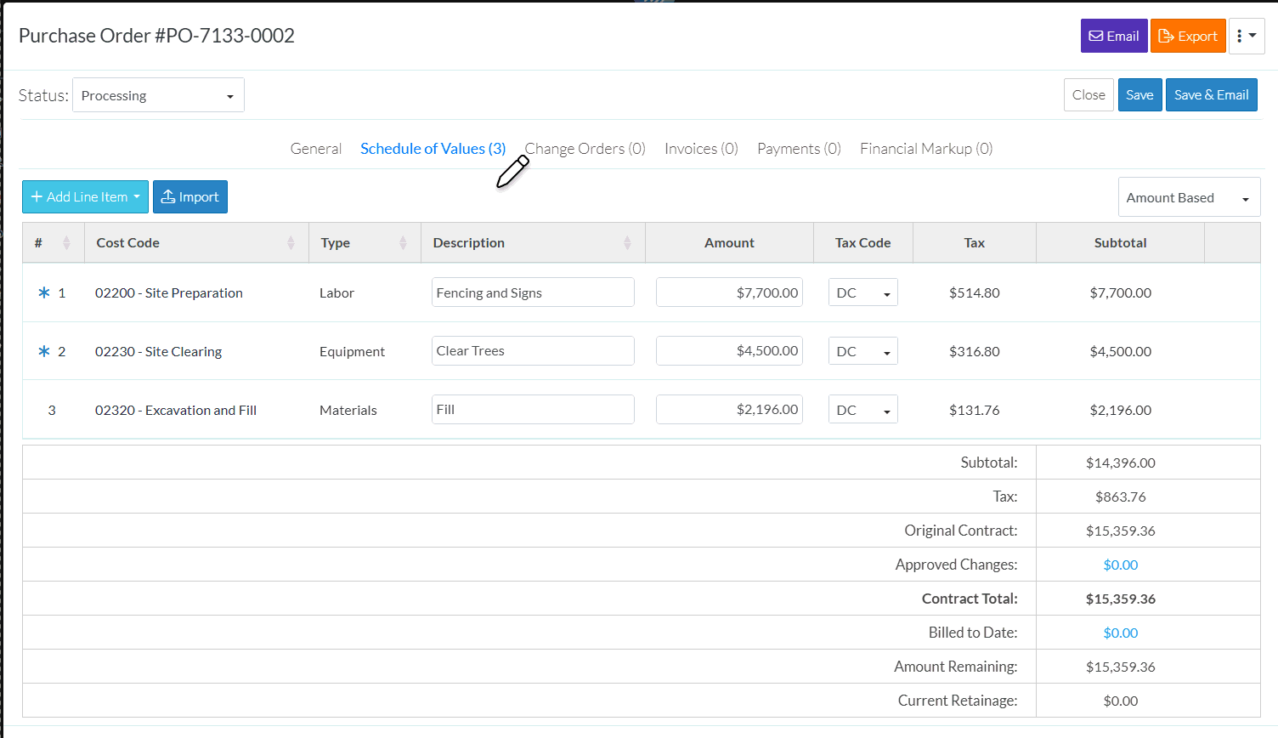This screenshot has height=738, width=1278.
Task: Click the $131.76 tax value
Action: tap(975, 410)
